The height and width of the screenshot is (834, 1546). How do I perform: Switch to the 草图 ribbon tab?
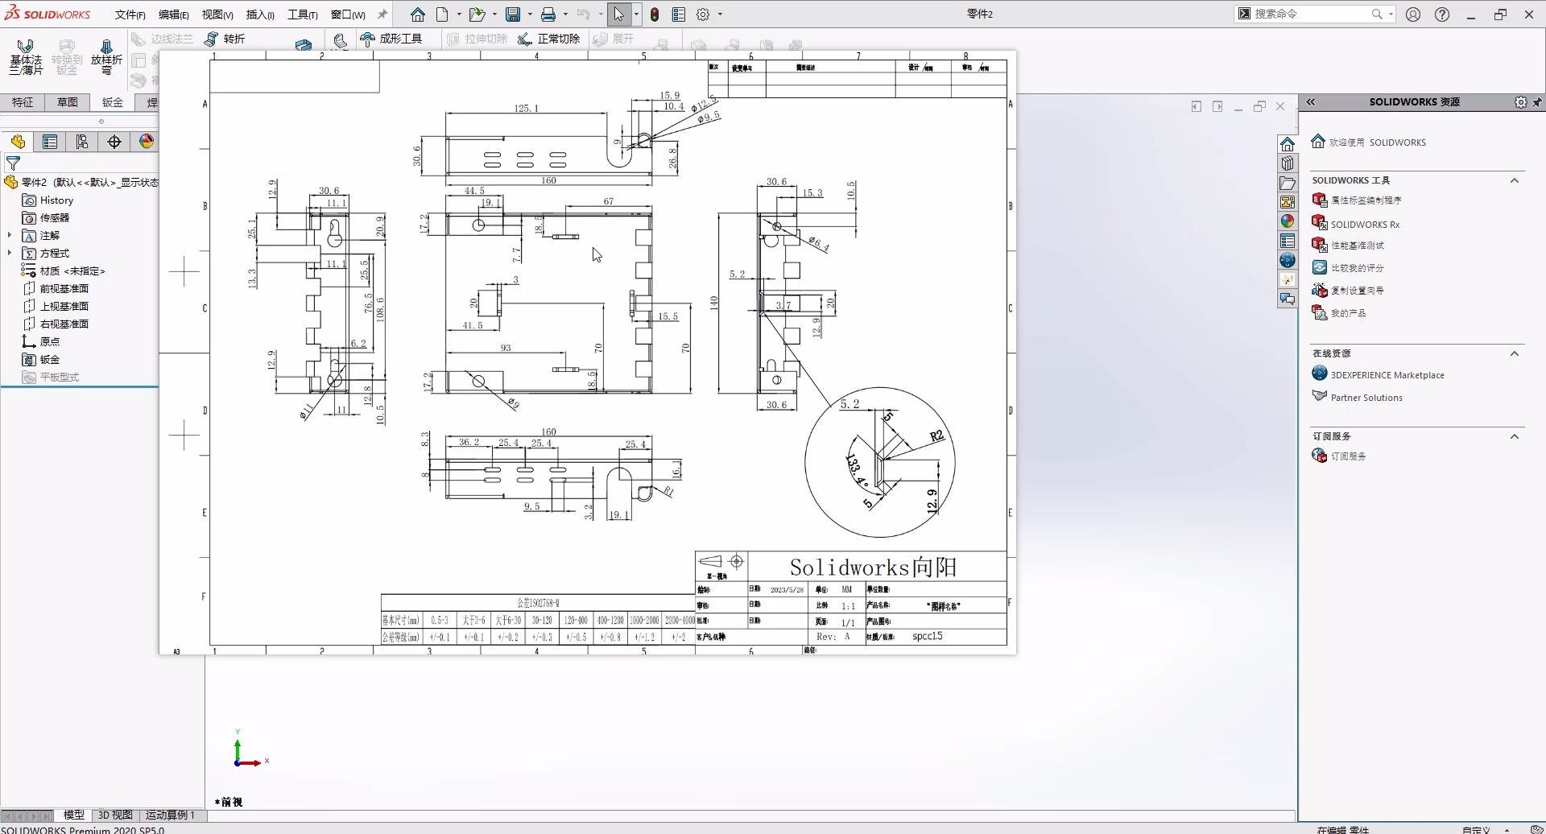[x=66, y=101]
